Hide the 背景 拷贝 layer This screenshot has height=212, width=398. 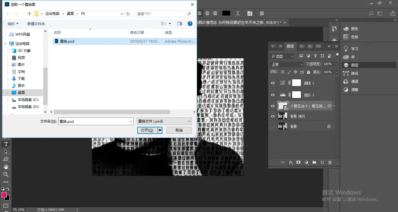273,116
